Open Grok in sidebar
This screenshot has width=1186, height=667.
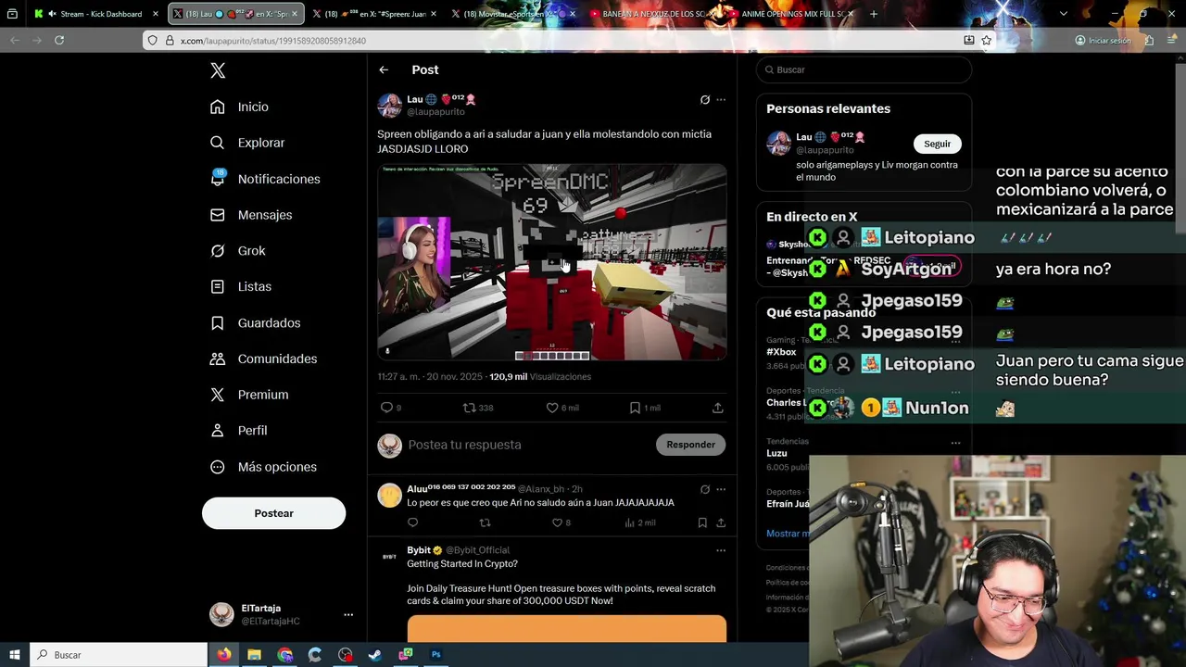tap(238, 251)
